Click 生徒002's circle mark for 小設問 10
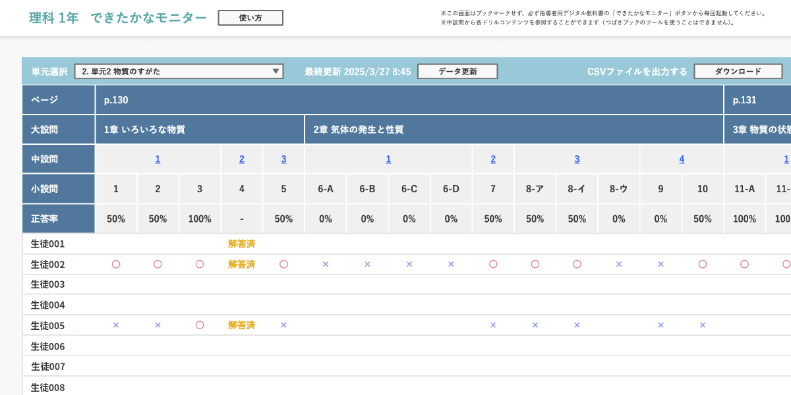This screenshot has height=395, width=791. coord(703,264)
